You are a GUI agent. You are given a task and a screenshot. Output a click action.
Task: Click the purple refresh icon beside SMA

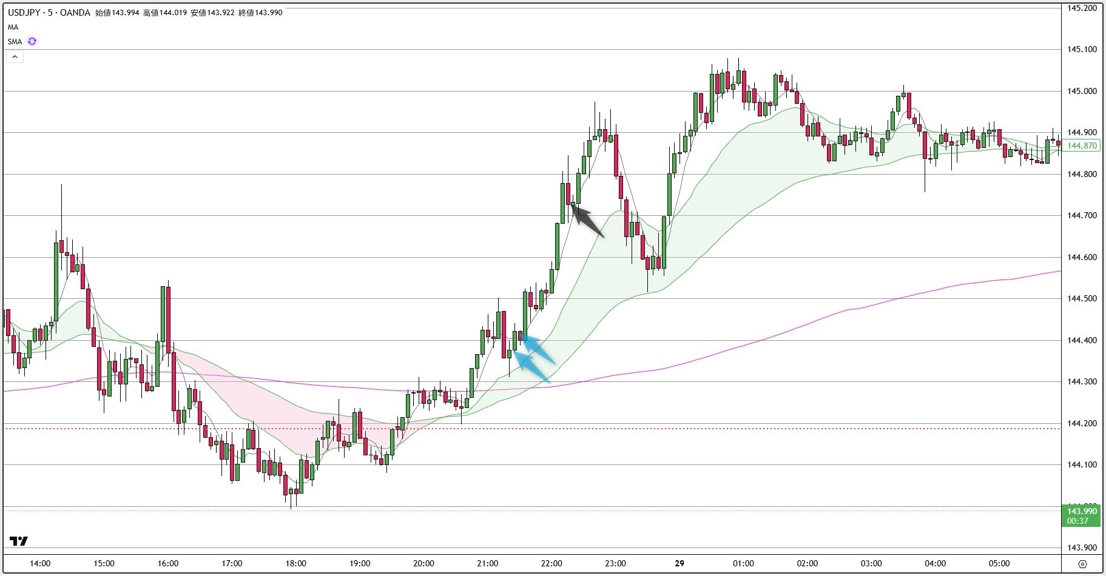click(32, 41)
